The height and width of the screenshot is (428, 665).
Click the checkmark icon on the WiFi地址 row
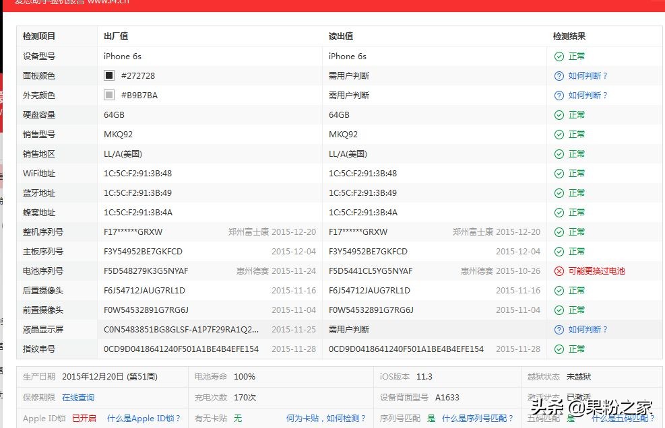(559, 173)
